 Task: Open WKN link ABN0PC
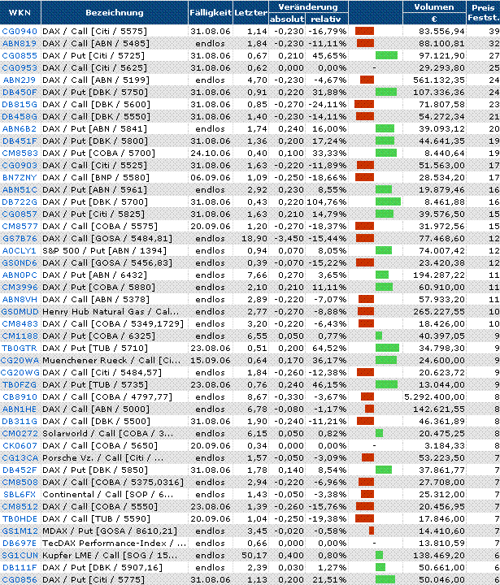pos(20,275)
